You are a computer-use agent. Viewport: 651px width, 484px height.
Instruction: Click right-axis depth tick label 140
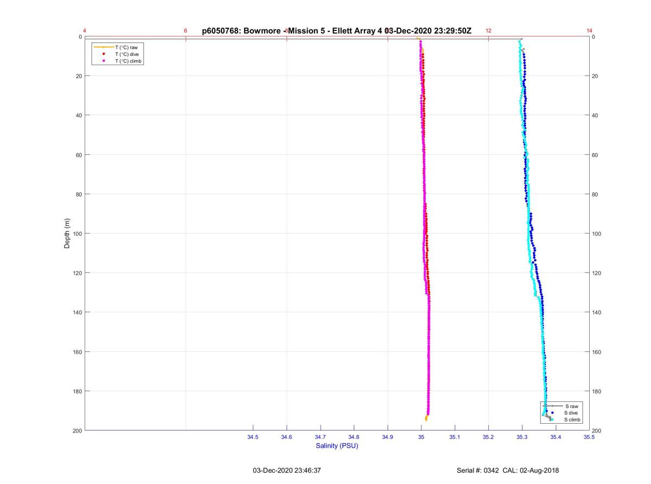[x=597, y=312]
